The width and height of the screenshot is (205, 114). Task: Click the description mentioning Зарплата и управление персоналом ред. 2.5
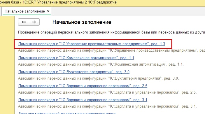[107, 92]
